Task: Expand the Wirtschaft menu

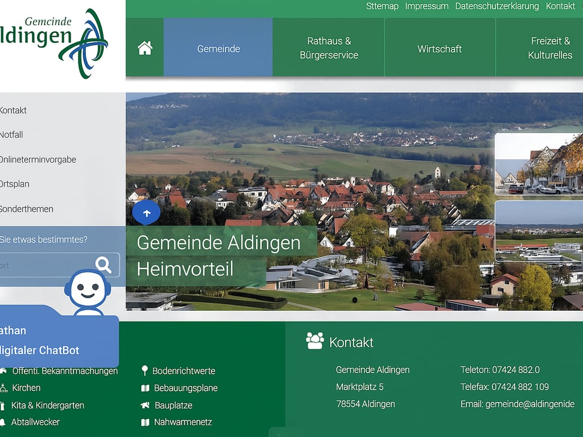Action: (440, 49)
